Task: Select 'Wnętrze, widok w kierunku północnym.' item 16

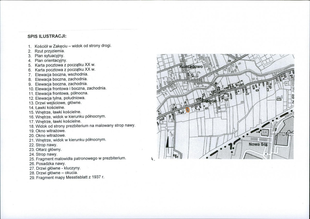Action: (71, 117)
